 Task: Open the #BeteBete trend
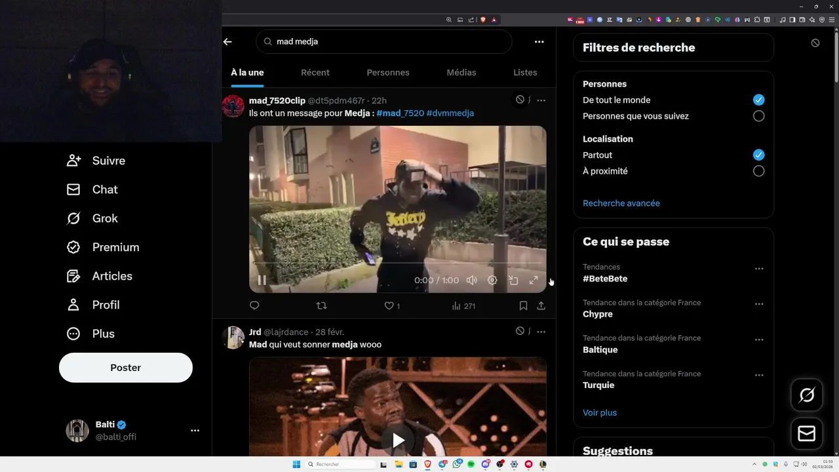pyautogui.click(x=605, y=279)
